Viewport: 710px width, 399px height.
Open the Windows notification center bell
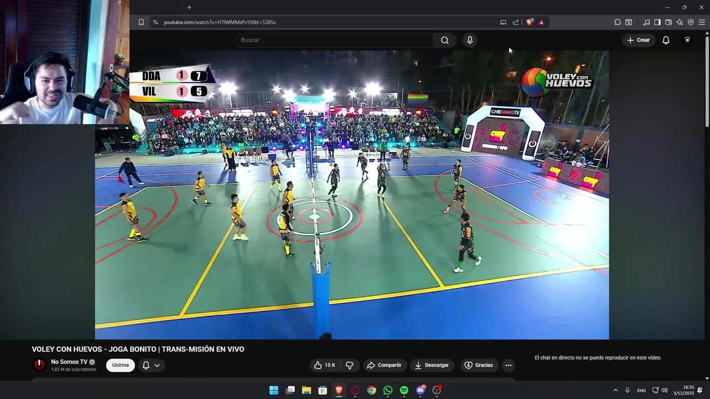700,390
